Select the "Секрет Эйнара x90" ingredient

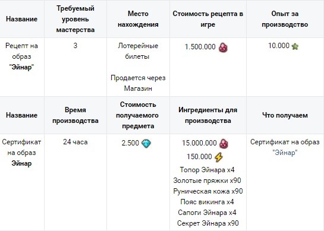208,223
